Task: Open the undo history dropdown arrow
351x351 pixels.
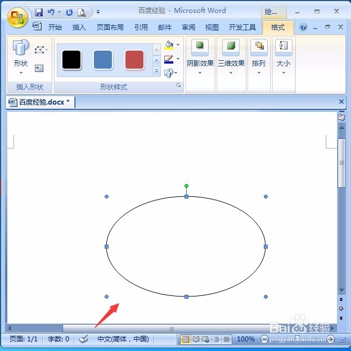Action: 59,12
